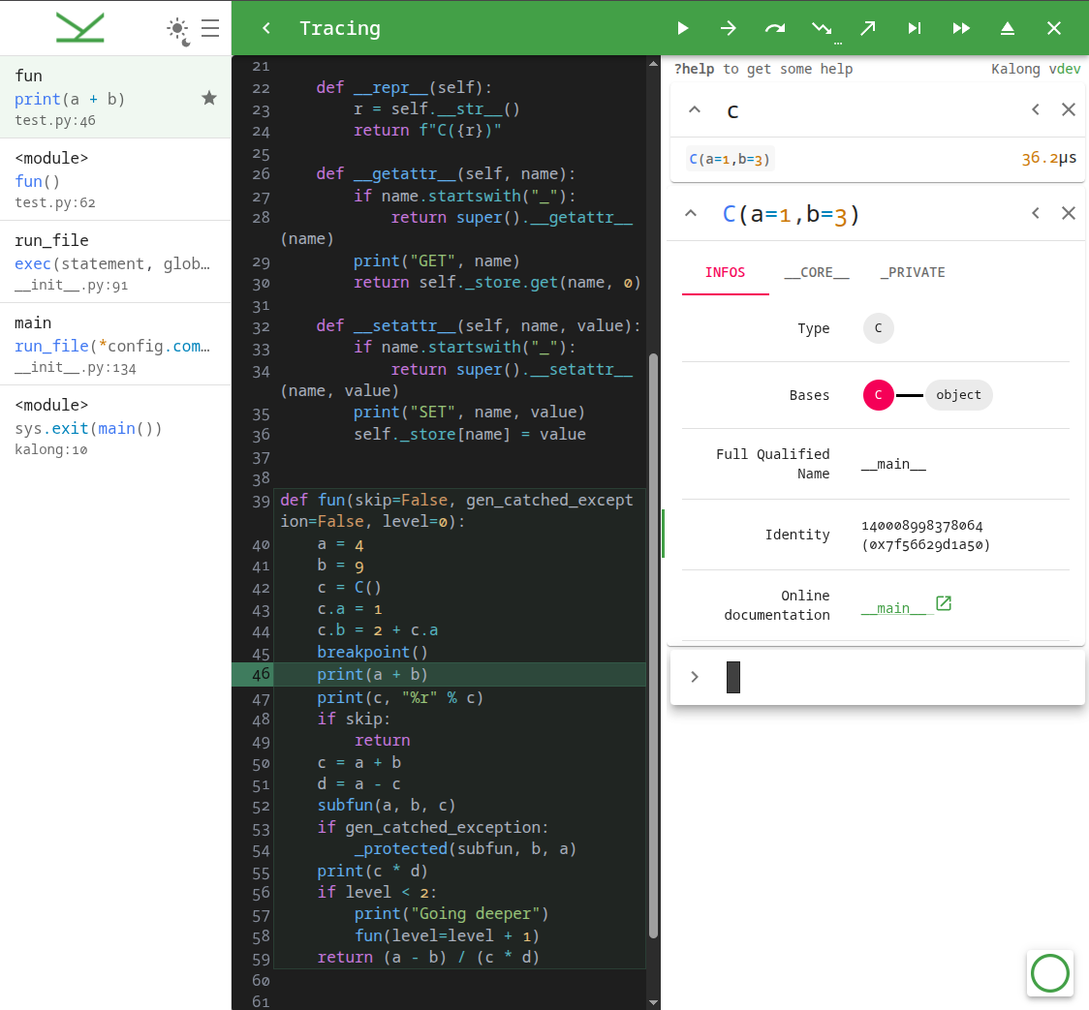Toggle light/dark theme with sun-moon icon
Image resolution: width=1089 pixels, height=1010 pixels.
(x=177, y=30)
